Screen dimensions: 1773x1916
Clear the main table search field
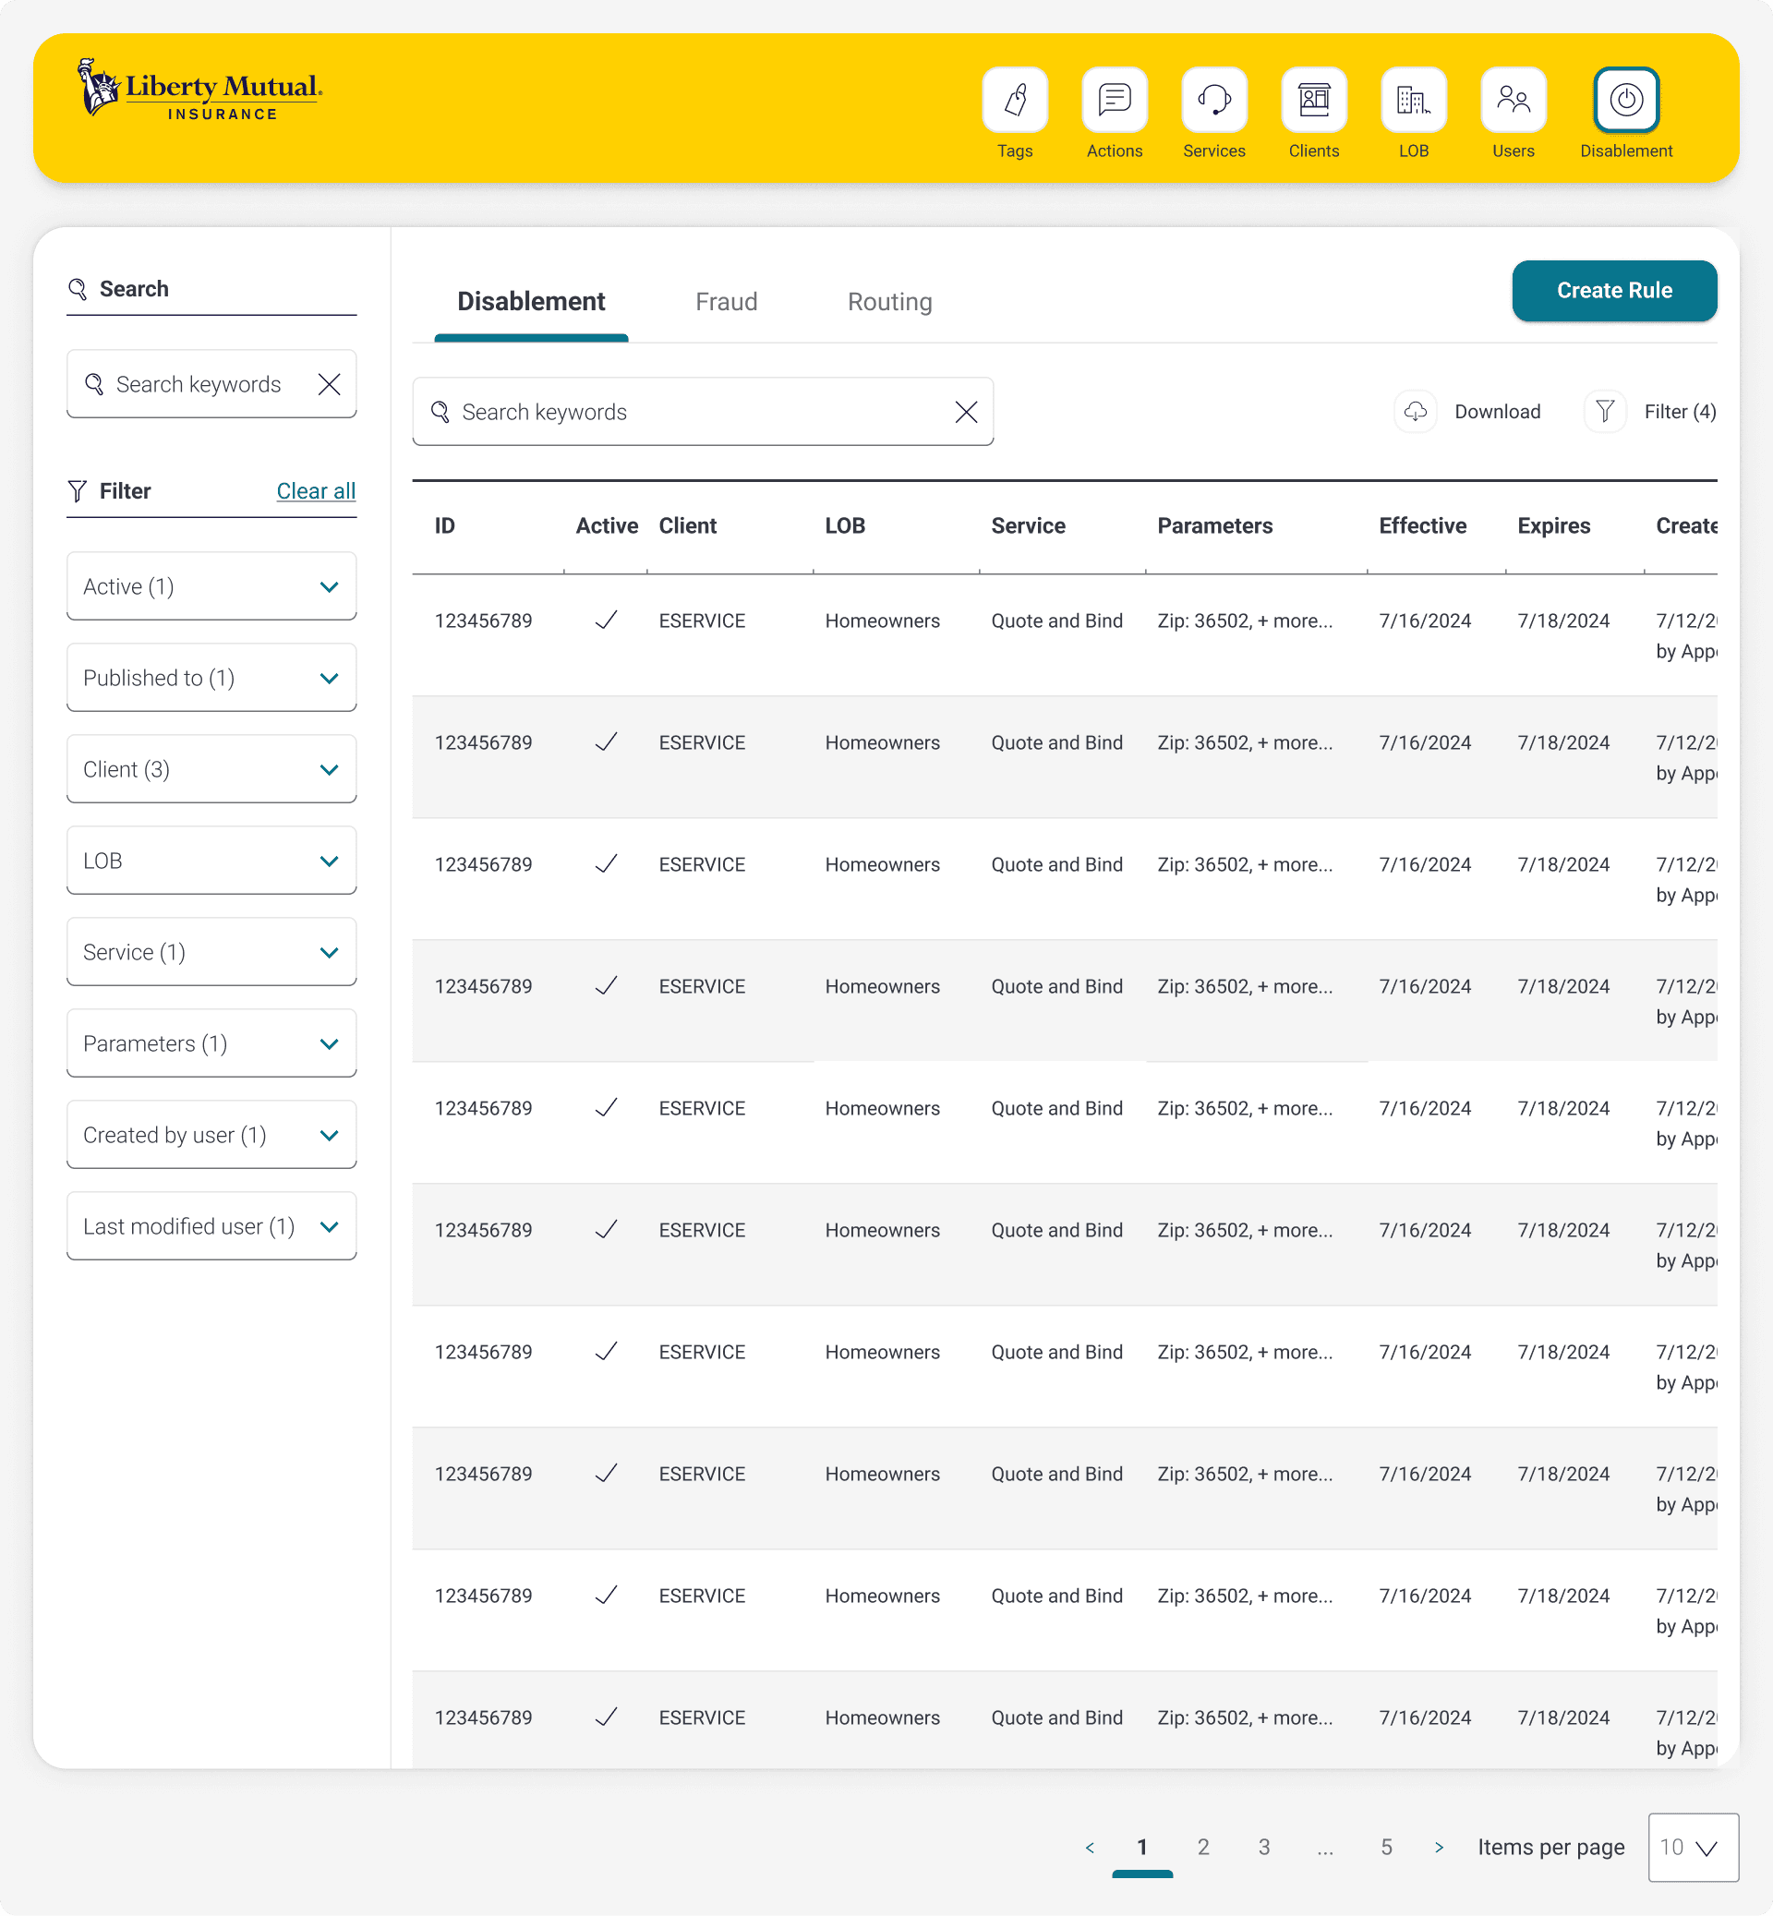(966, 412)
